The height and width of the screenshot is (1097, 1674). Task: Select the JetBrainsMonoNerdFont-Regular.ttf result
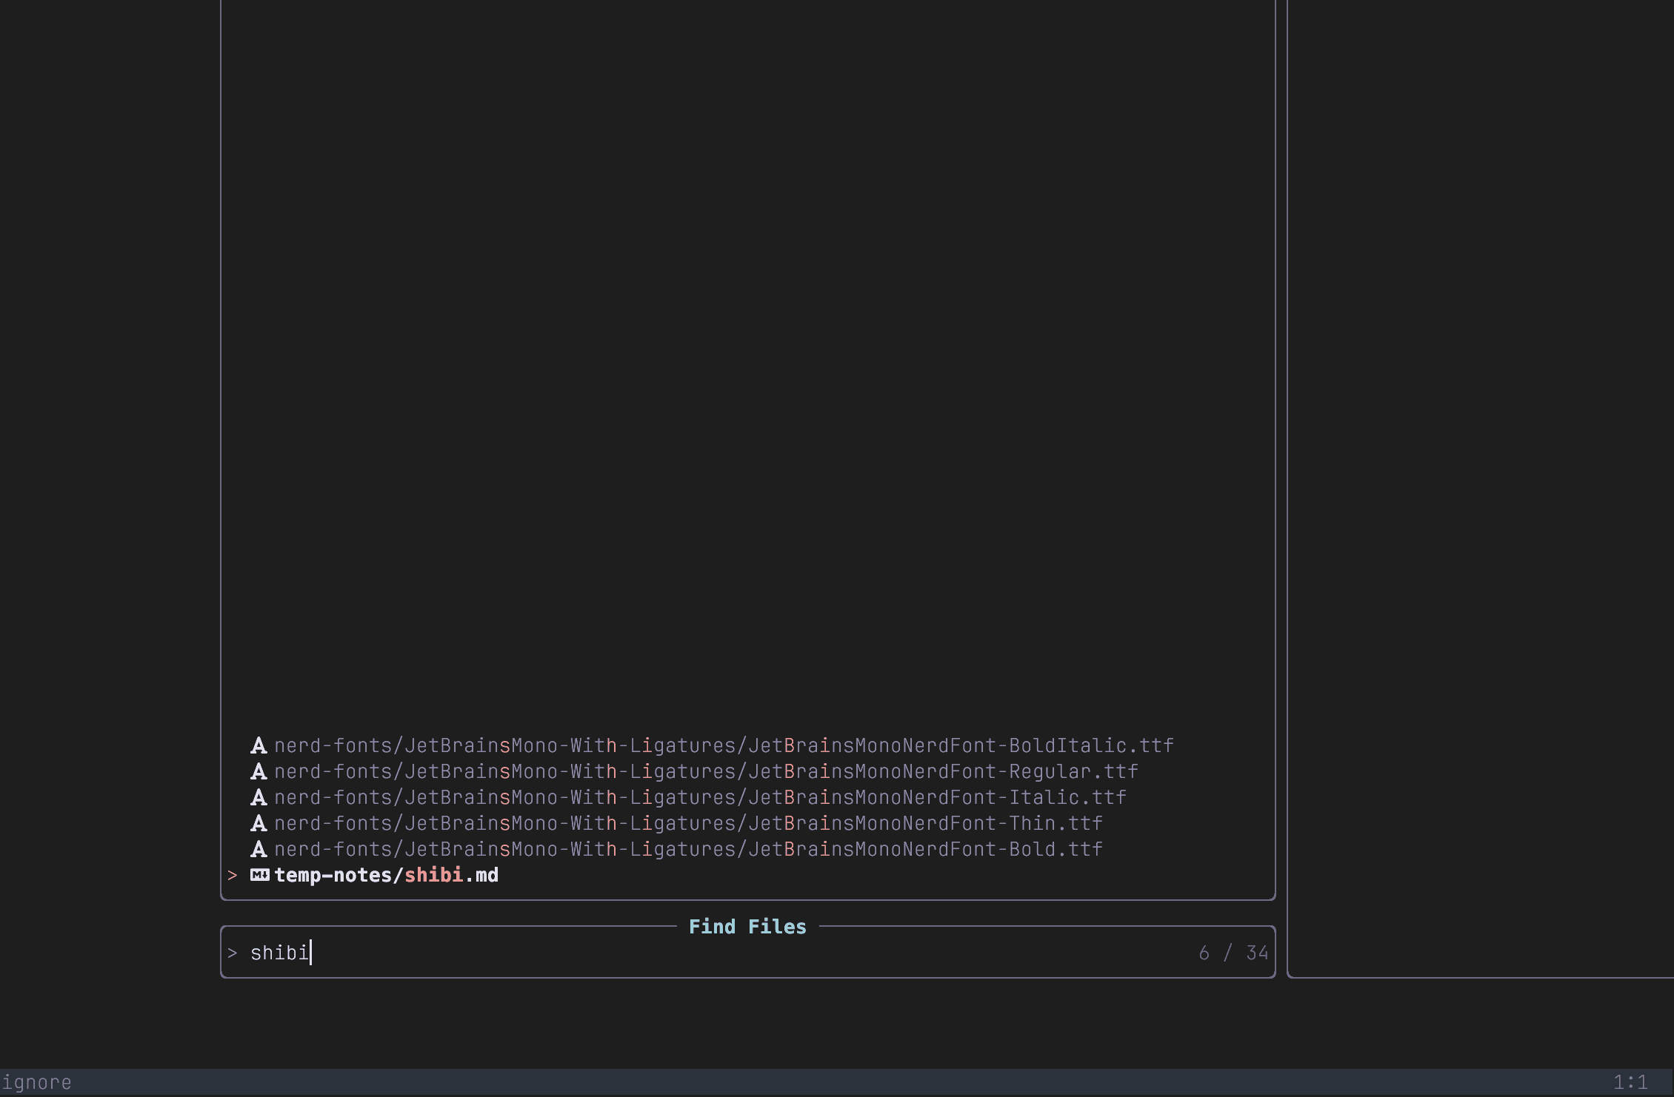706,771
